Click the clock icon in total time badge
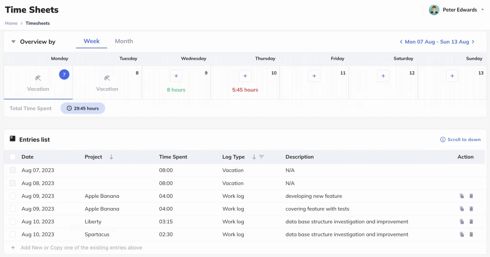 click(x=69, y=108)
